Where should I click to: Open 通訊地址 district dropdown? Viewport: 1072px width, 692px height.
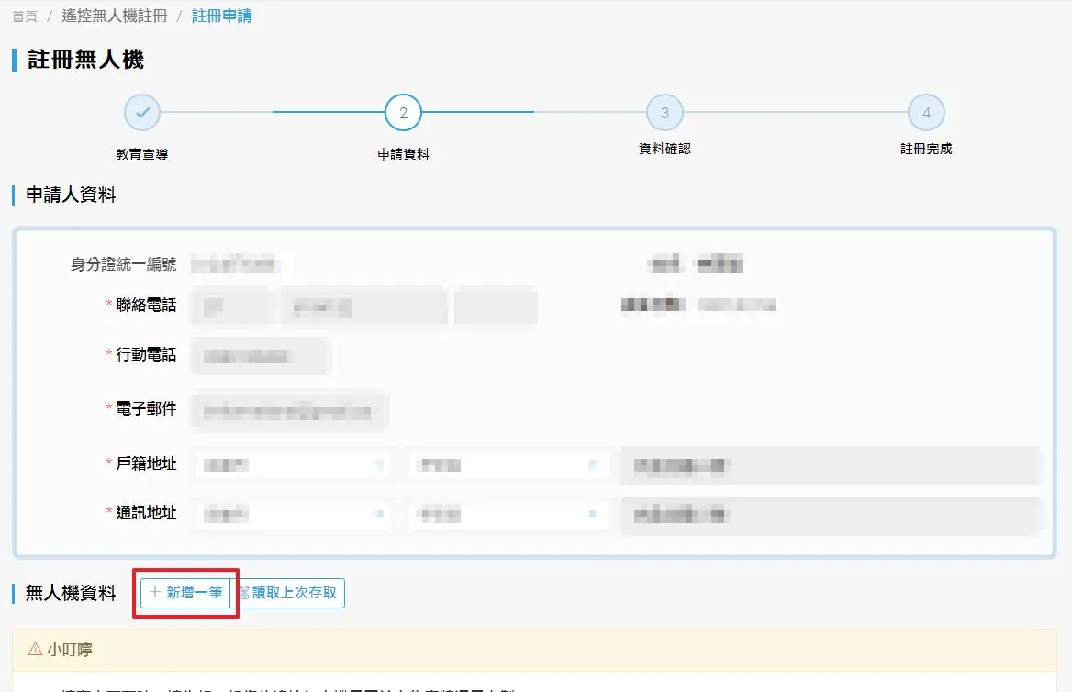pyautogui.click(x=507, y=514)
